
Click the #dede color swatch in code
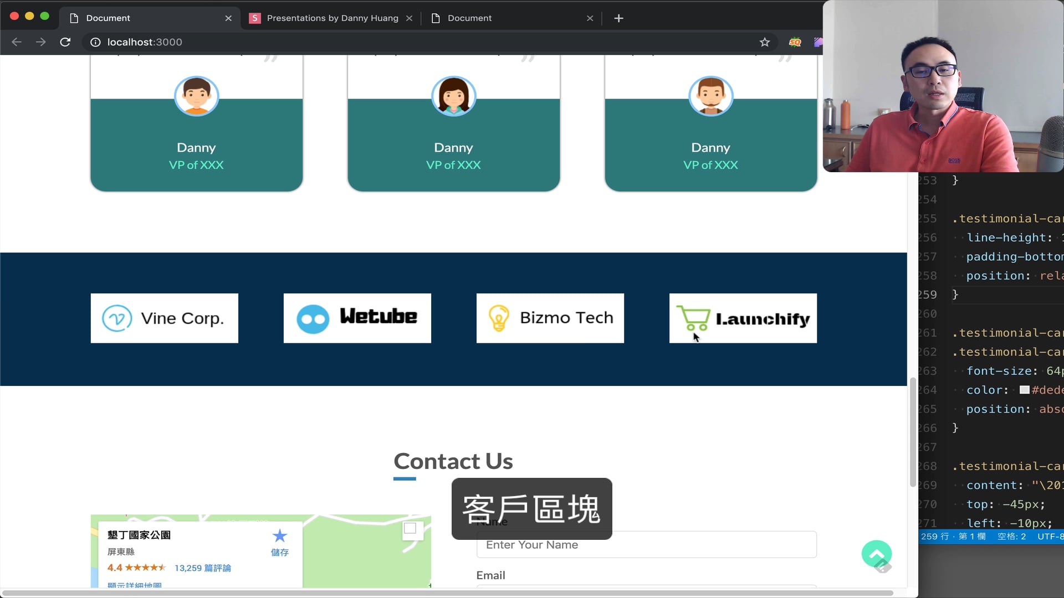coord(1025,390)
